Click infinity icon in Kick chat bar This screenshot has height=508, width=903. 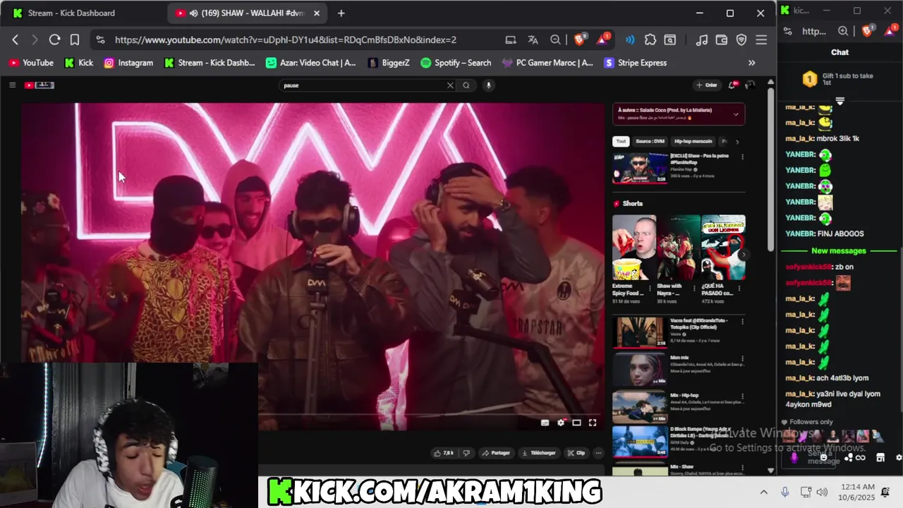point(860,457)
